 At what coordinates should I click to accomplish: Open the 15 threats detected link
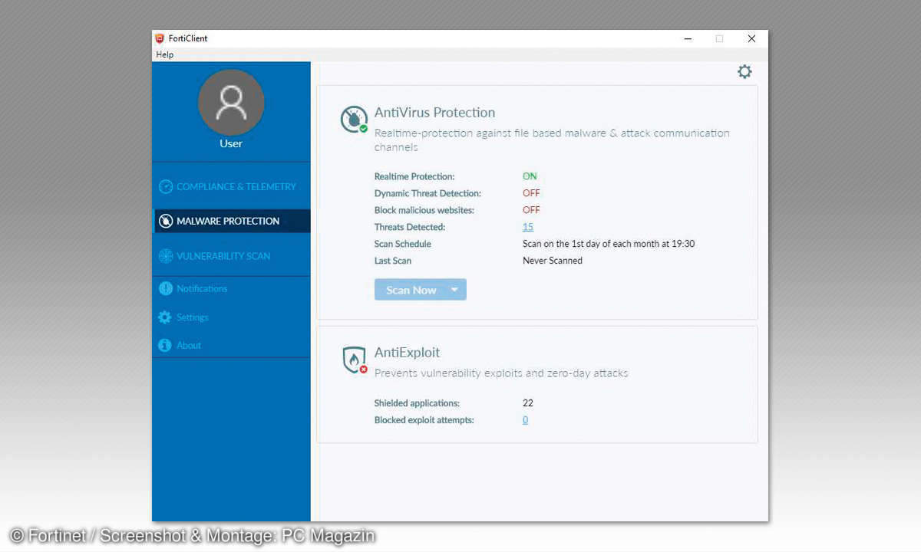[528, 227]
